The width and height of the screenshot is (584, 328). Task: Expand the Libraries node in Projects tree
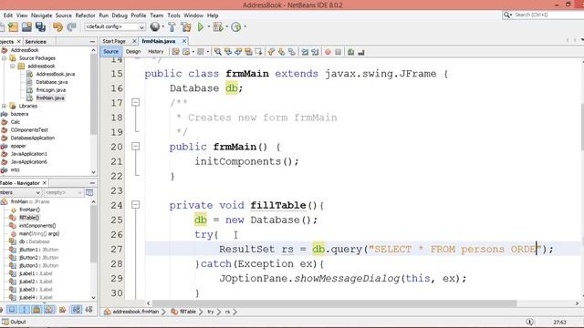(4, 106)
